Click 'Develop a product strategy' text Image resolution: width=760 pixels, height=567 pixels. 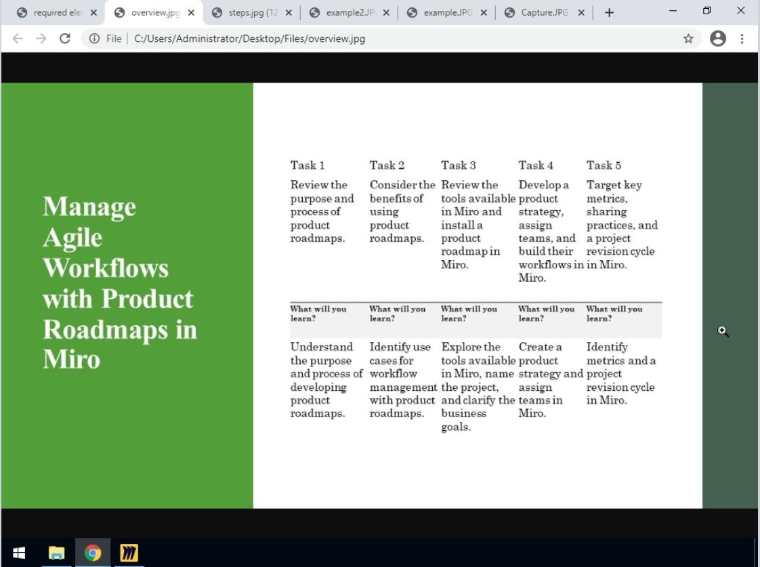pyautogui.click(x=551, y=231)
